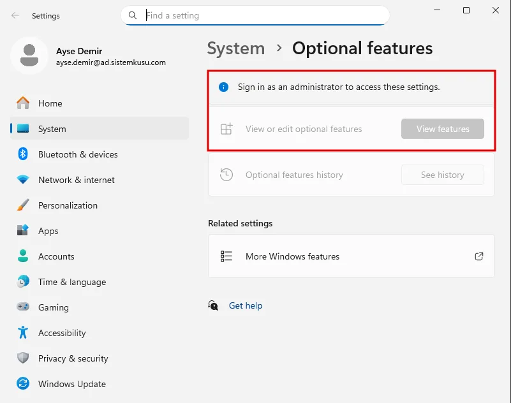Click Optional features history label
Screen dimensions: 511x403
(294, 175)
